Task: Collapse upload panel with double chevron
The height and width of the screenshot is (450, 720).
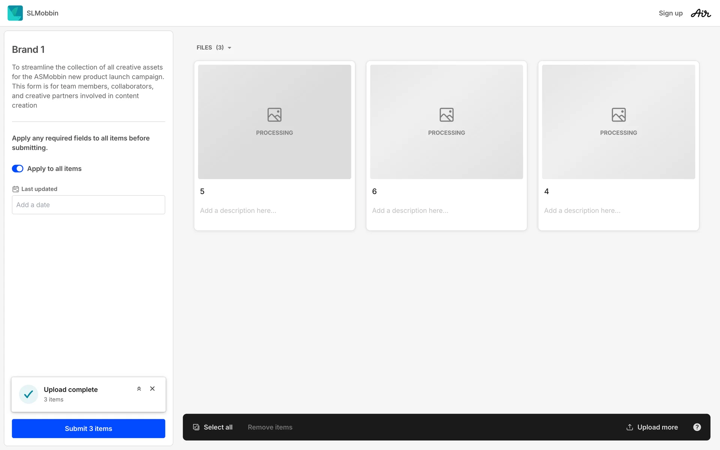Action: click(139, 388)
